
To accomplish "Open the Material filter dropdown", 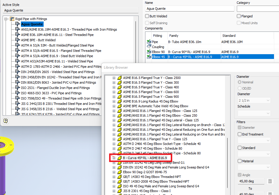I will [254, 167].
